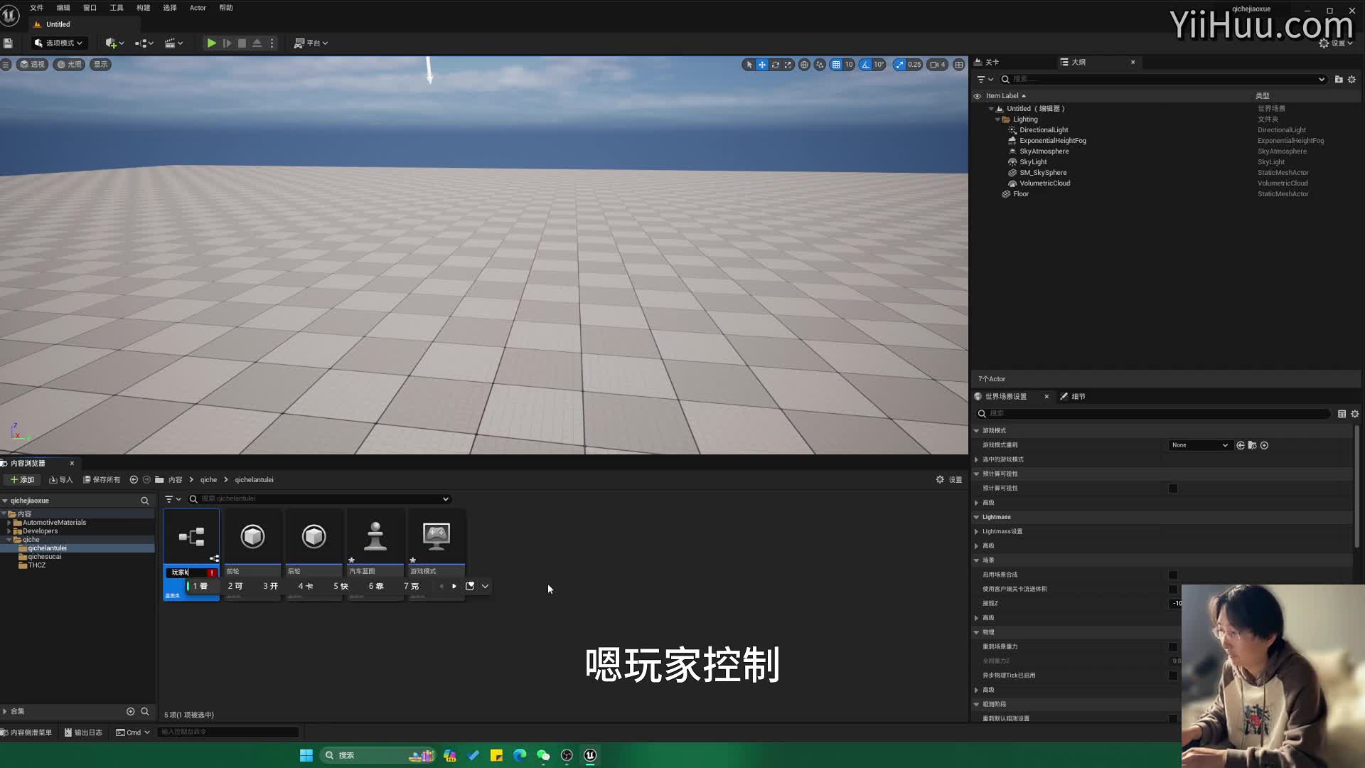The width and height of the screenshot is (1365, 768).
Task: Click create new GameMode plus icon
Action: [x=1264, y=445]
